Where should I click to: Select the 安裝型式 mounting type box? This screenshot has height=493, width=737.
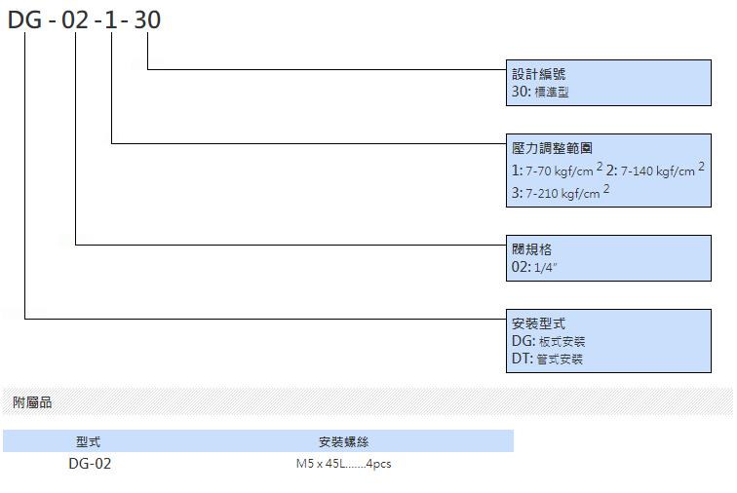[x=608, y=341]
